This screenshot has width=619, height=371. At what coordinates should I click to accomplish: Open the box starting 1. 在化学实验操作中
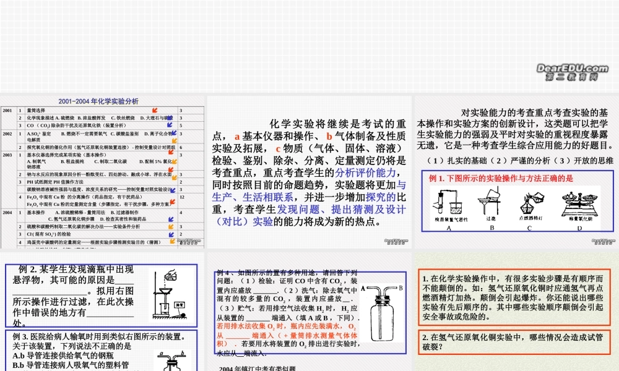tap(514, 297)
